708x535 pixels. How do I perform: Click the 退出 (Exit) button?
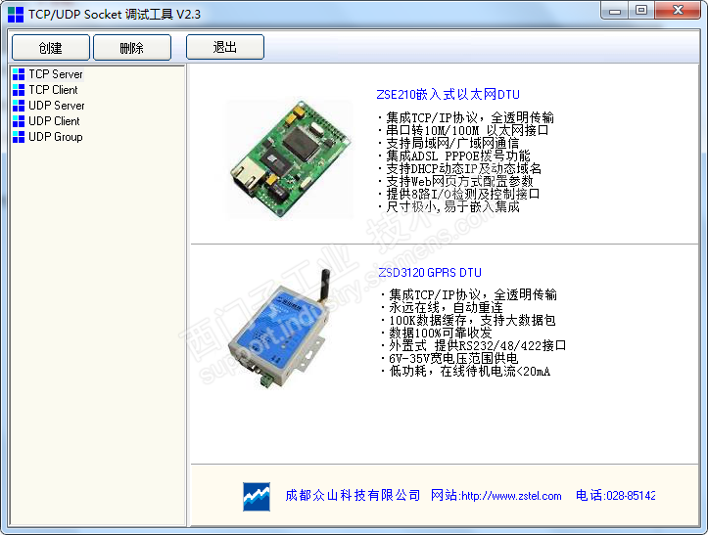click(x=225, y=47)
